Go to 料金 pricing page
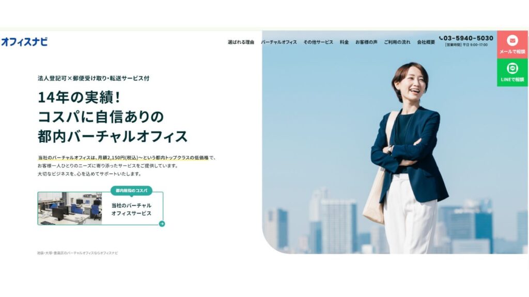This screenshot has width=529, height=297. pyautogui.click(x=344, y=42)
